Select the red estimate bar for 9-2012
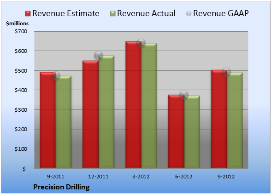271x194 pixels. pos(219,119)
